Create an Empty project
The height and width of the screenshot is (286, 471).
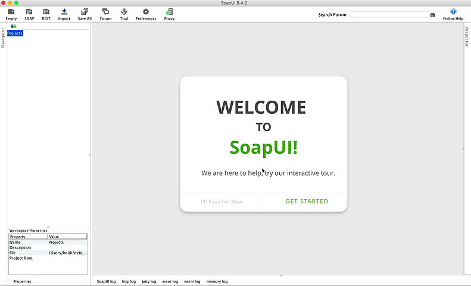pos(11,14)
